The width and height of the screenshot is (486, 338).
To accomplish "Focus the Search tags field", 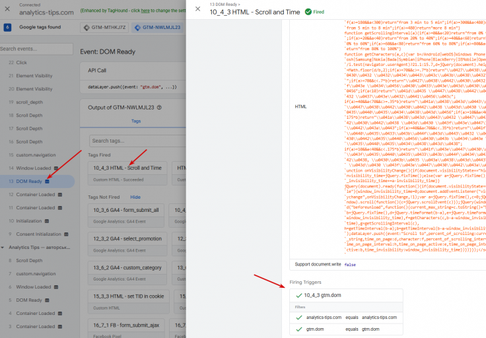I will 137,141.
